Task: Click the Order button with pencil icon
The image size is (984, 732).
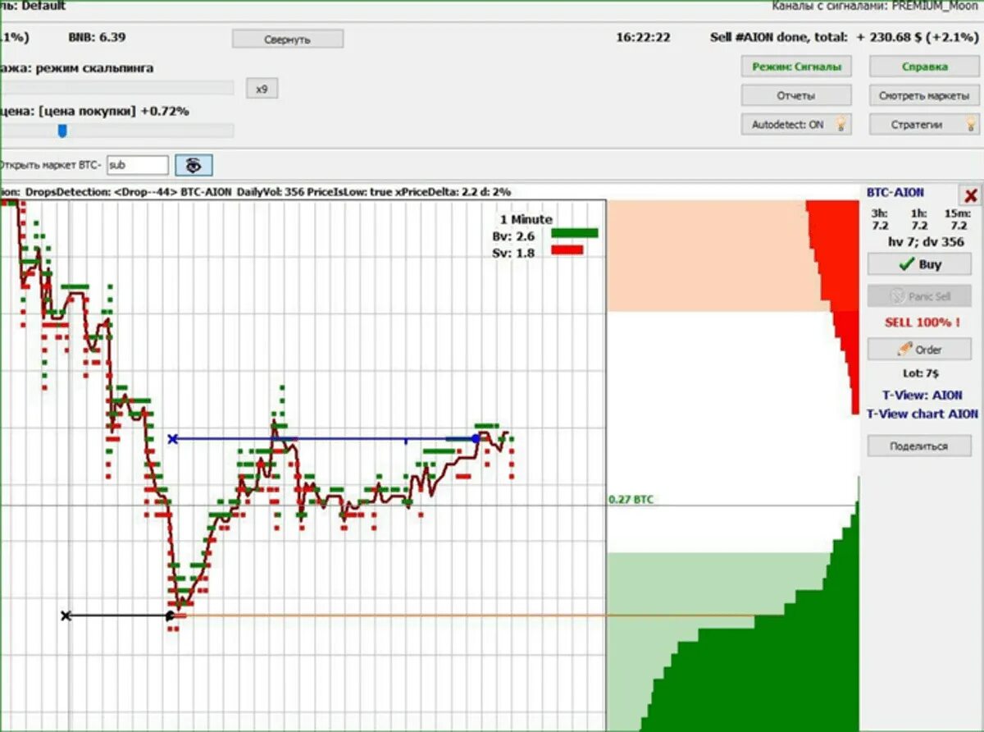Action: [919, 350]
